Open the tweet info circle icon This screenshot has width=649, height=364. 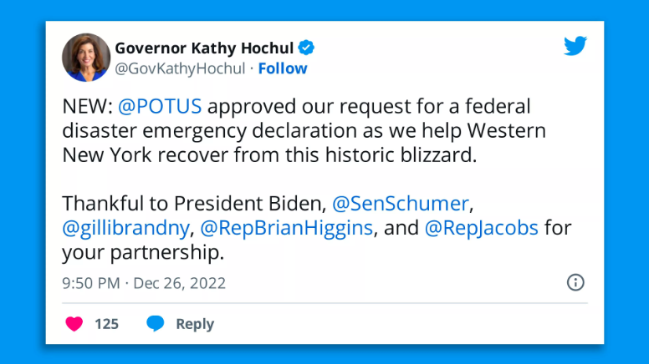(x=575, y=282)
